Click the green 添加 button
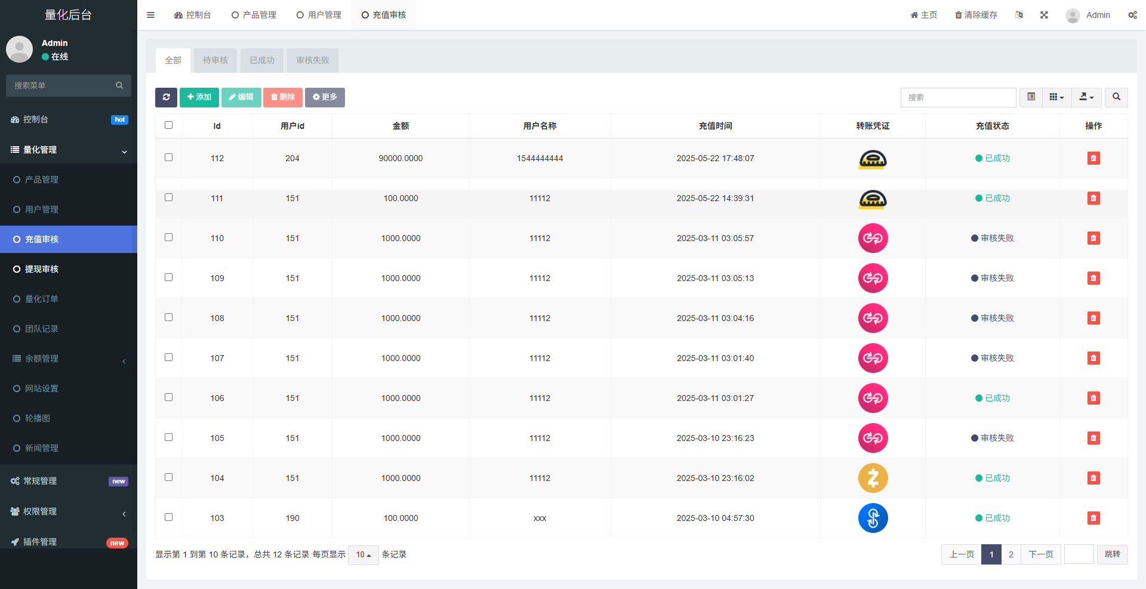This screenshot has height=589, width=1146. [x=199, y=97]
